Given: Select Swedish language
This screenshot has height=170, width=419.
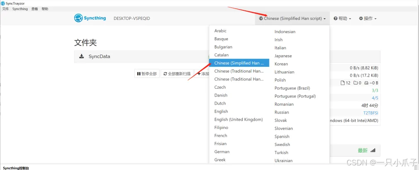Looking at the screenshot, I should 299,144.
